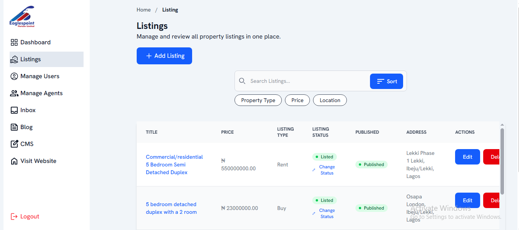Click the Visit Website home icon

(14, 161)
